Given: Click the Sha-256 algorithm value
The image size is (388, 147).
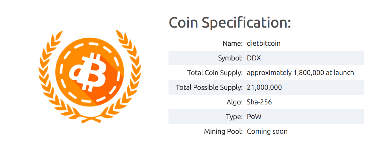Looking at the screenshot, I should click(x=259, y=102).
